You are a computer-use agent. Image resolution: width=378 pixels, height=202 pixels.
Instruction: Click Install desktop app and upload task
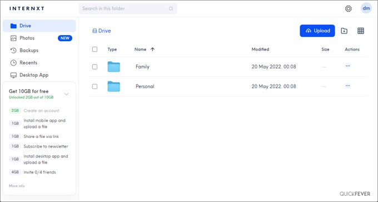pos(46,159)
